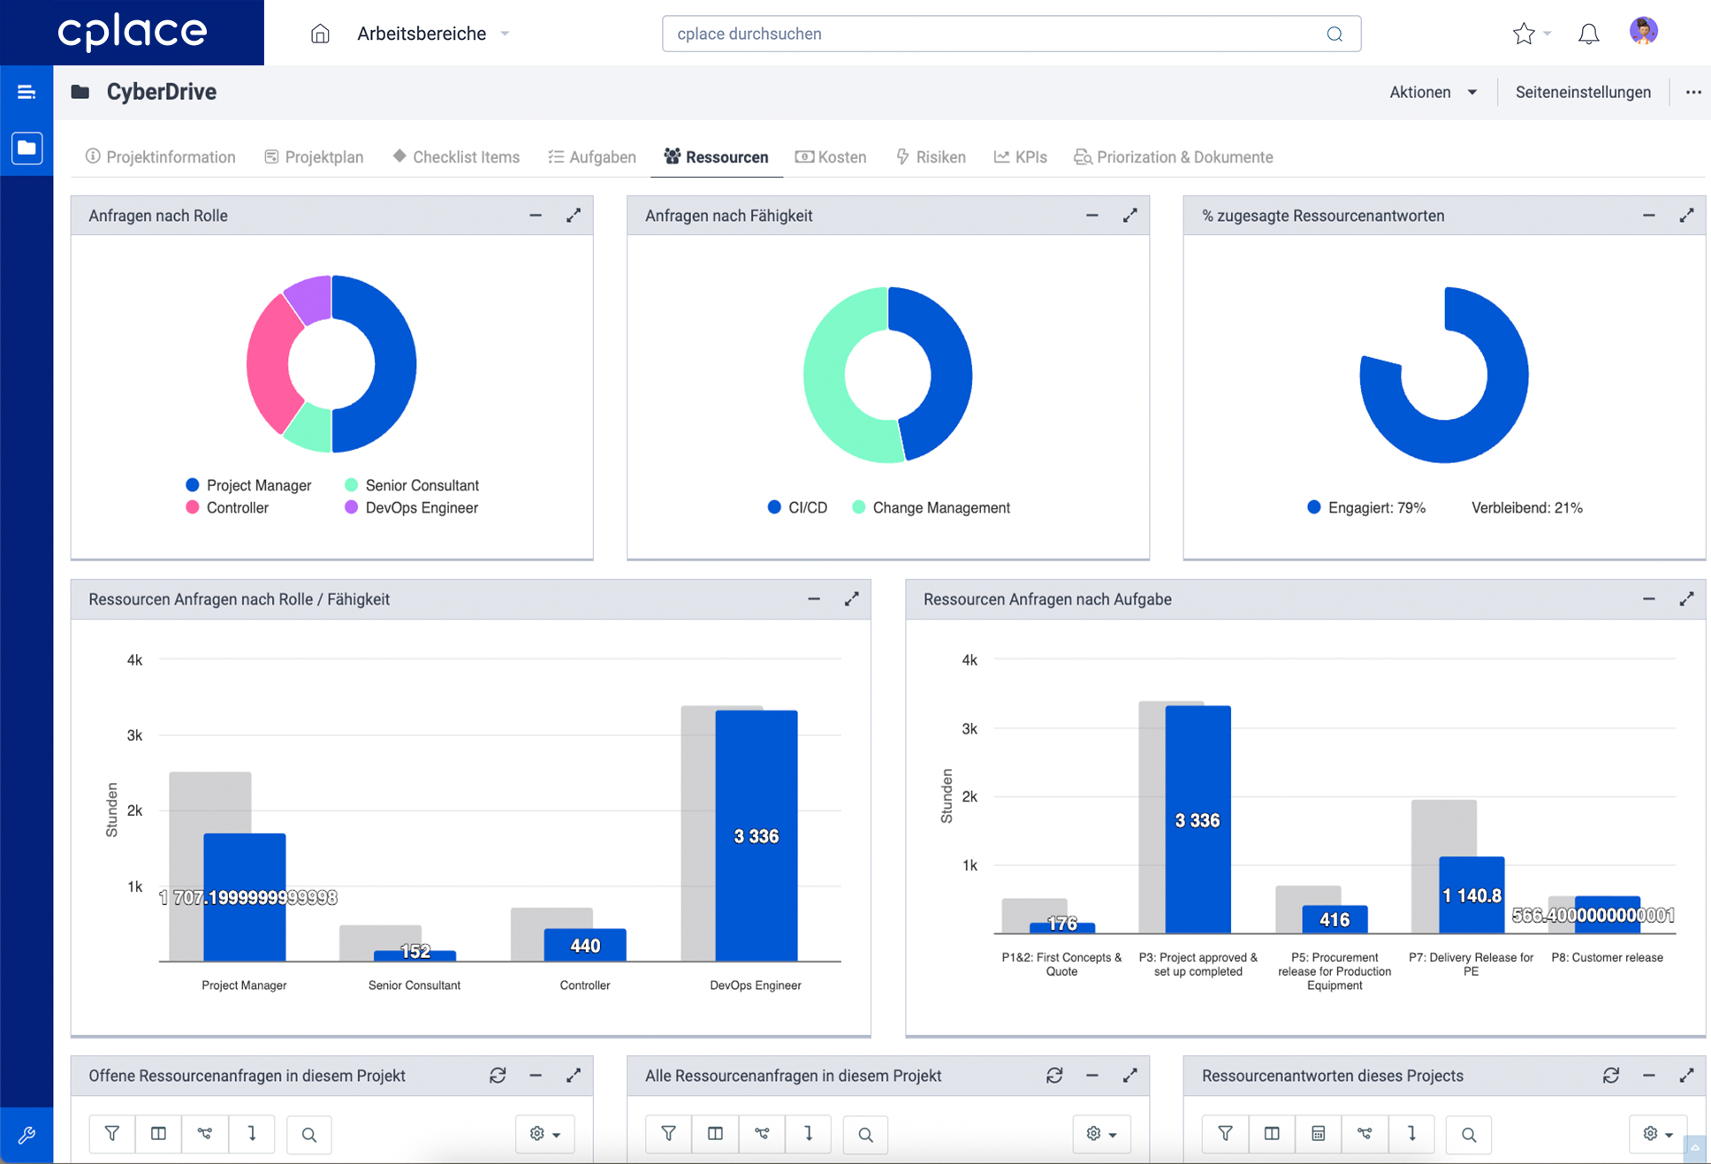The height and width of the screenshot is (1164, 1711).
Task: Refresh Alle Ressourcenanfragen in diesem Projekt
Action: [1054, 1076]
